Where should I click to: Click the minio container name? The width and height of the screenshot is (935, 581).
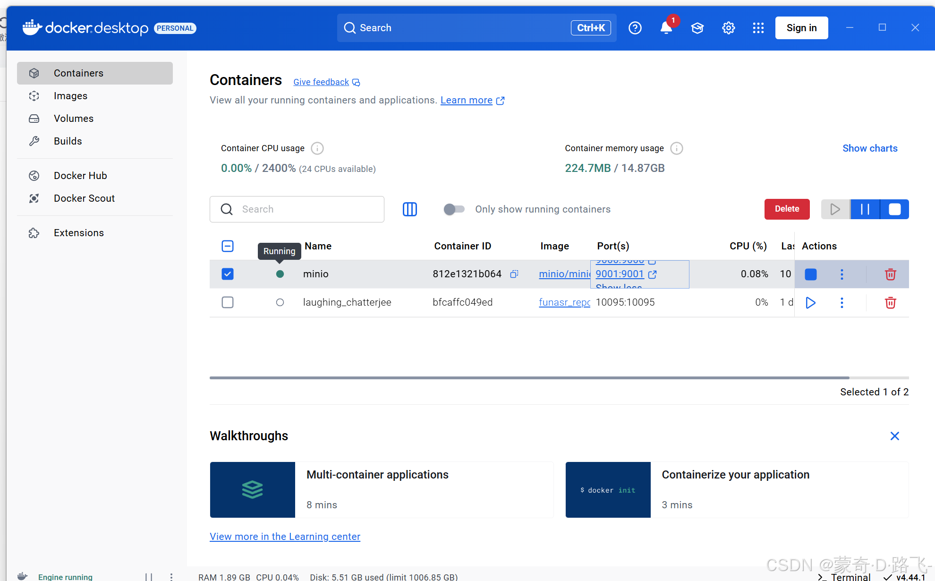pyautogui.click(x=315, y=274)
